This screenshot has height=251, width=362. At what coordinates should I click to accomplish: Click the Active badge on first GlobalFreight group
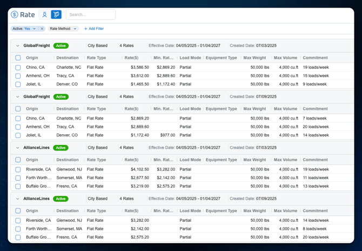[x=61, y=46]
